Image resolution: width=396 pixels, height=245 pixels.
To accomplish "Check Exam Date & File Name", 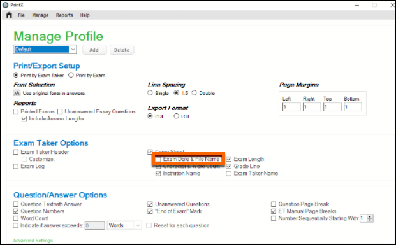I will coord(158,159).
